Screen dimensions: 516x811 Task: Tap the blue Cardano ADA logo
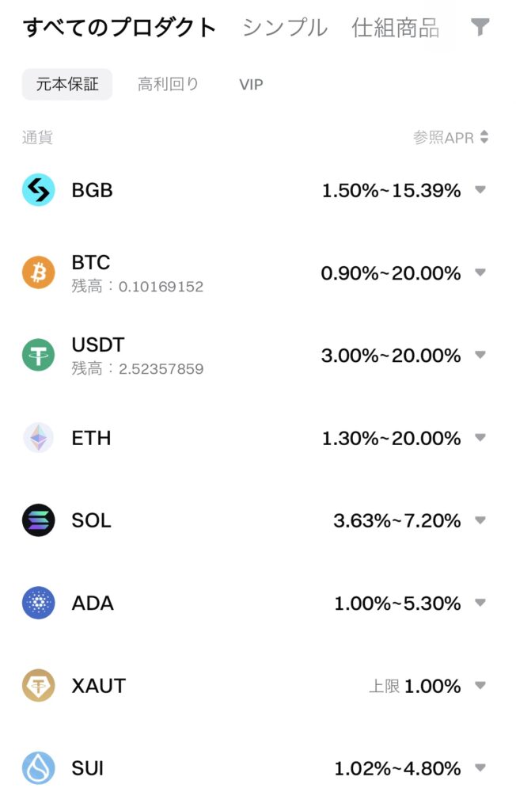(x=38, y=603)
